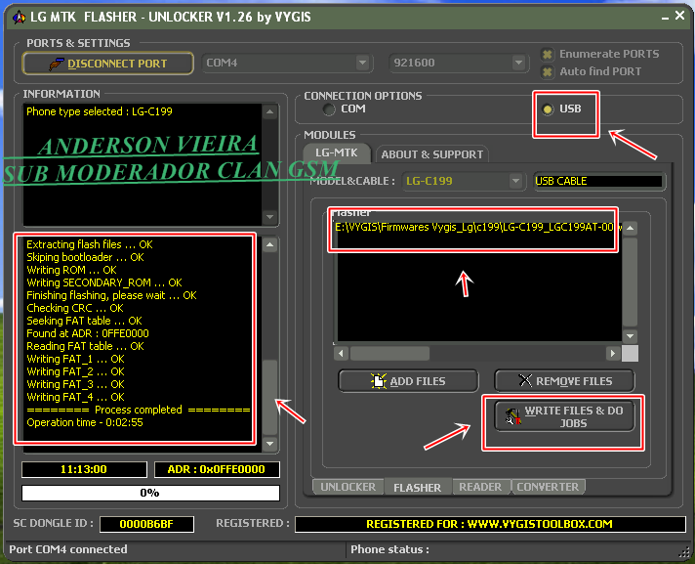
Task: Click the 11:13:00 time field
Action: pos(84,469)
